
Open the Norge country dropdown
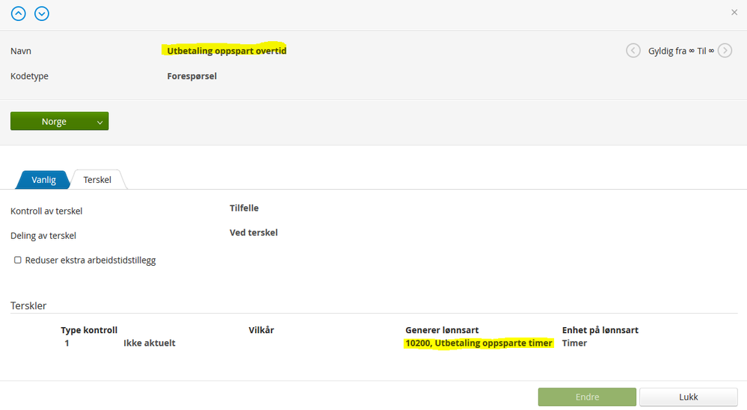[x=59, y=121]
